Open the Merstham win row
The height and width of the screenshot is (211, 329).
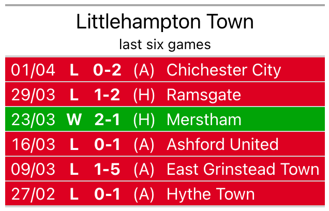165,120
